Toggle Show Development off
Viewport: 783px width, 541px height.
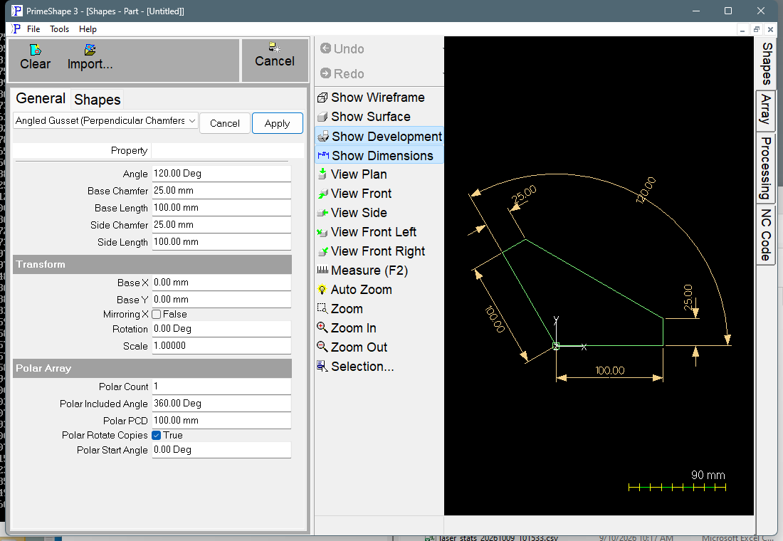379,137
